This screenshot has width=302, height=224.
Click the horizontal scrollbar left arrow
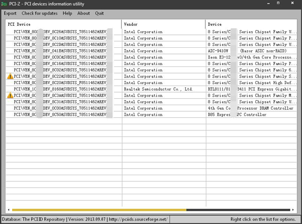click(9, 210)
